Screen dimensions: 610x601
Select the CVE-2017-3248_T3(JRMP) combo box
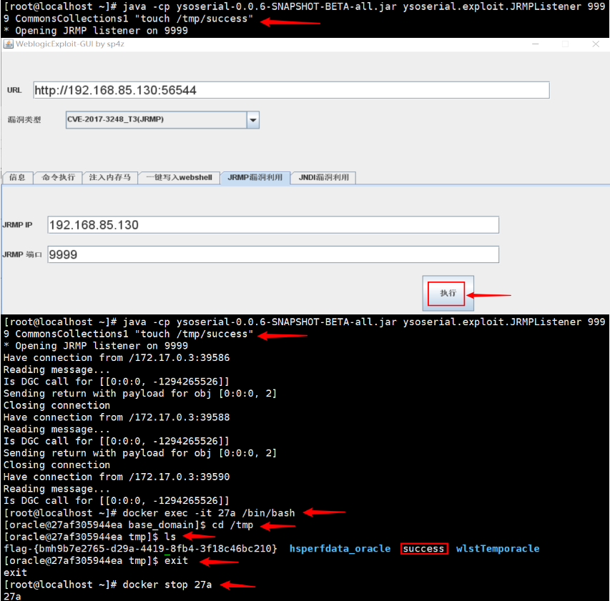(162, 120)
